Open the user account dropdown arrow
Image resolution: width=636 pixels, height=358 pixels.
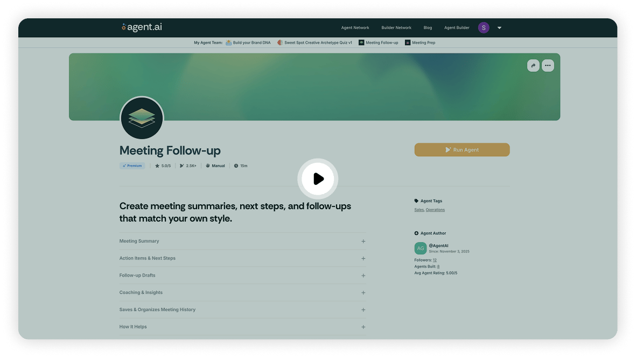click(499, 27)
